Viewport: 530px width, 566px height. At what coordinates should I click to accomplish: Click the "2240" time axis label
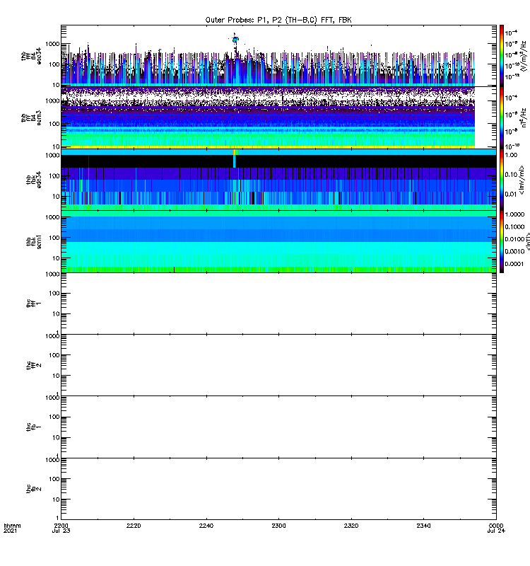pos(206,526)
